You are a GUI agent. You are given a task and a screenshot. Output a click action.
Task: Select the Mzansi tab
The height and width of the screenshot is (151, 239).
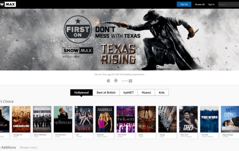[146, 92]
